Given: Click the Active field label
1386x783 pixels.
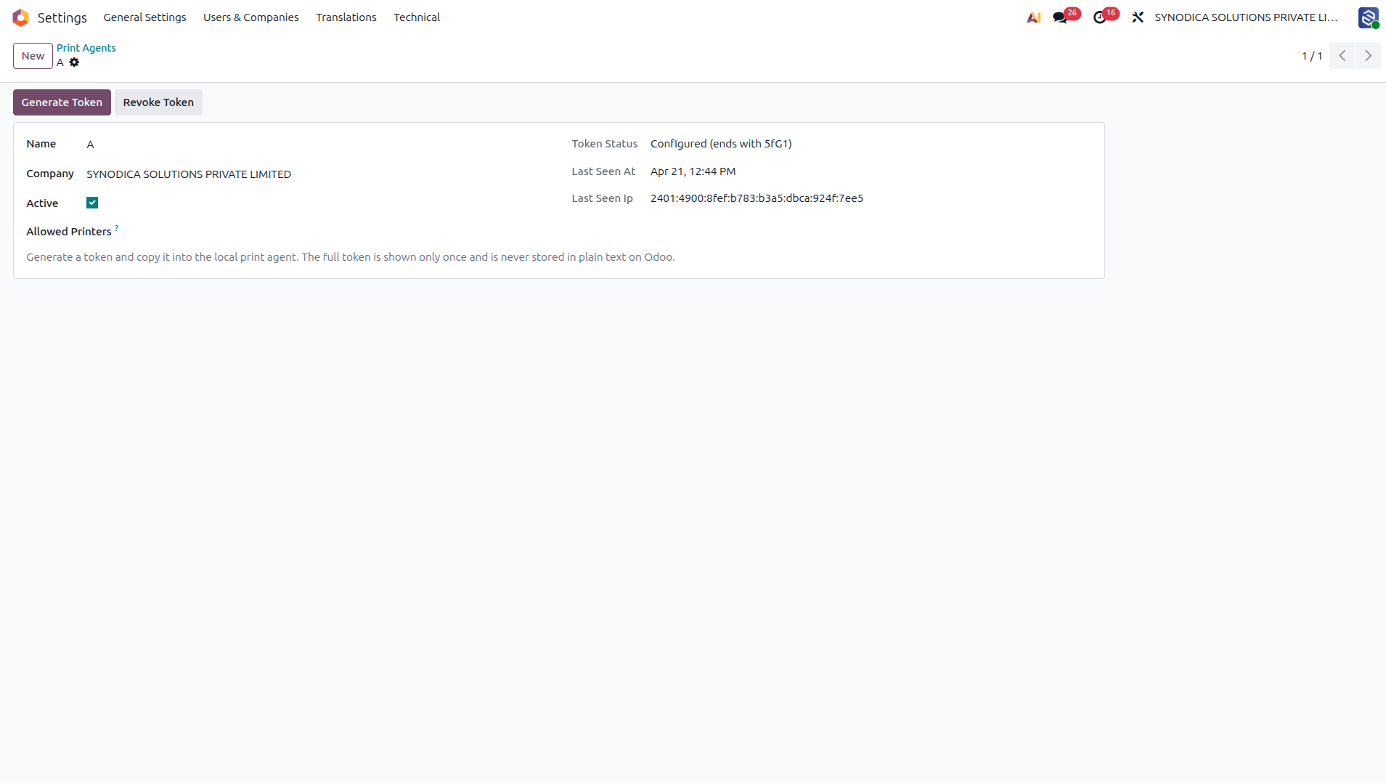Looking at the screenshot, I should tap(42, 203).
